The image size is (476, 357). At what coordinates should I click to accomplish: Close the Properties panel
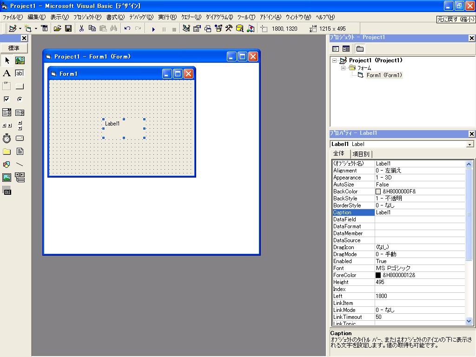(x=471, y=133)
